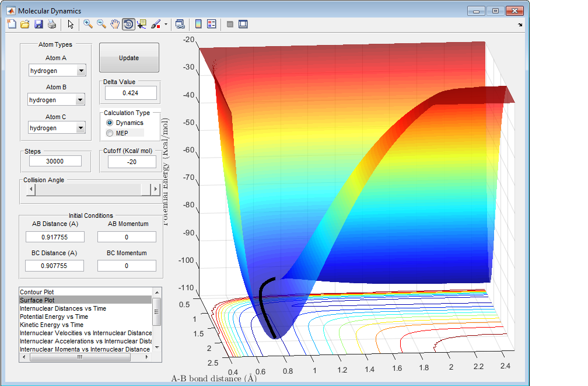The image size is (588, 386).
Task: Click the Collision Angle slider right arrow
Action: click(155, 189)
